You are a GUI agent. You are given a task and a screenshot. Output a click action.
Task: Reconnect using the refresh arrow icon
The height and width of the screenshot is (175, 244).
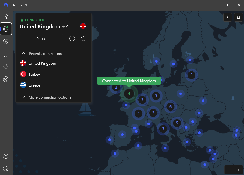tap(83, 38)
